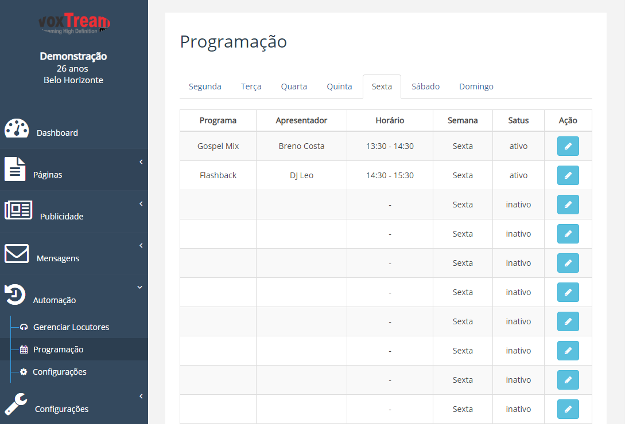Edit the Gospel Mix program row
Image resolution: width=625 pixels, height=424 pixels.
[x=568, y=146]
